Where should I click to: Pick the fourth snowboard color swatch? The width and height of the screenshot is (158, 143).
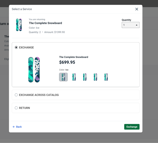[95, 77]
